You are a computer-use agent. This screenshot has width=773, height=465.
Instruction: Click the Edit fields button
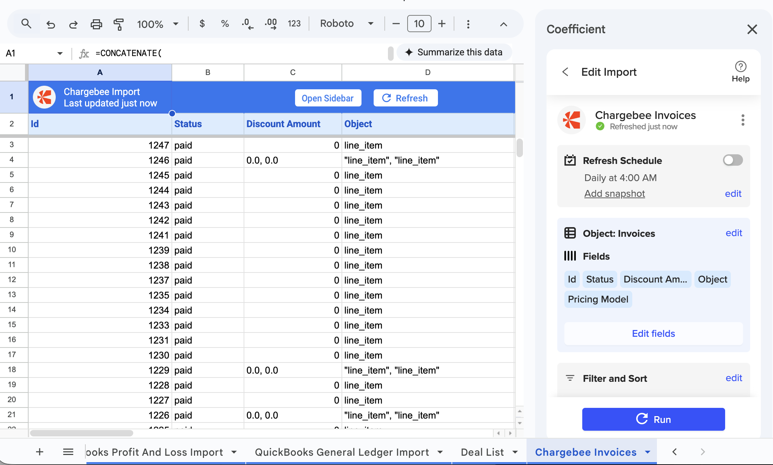pyautogui.click(x=653, y=334)
